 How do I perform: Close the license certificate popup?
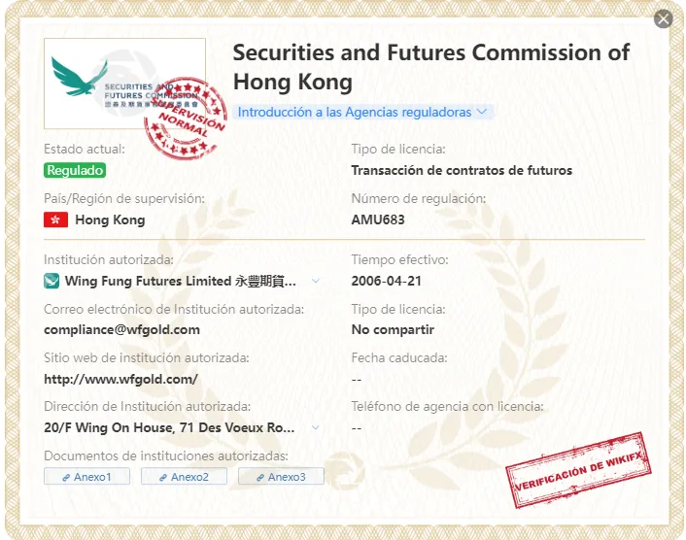tap(664, 19)
